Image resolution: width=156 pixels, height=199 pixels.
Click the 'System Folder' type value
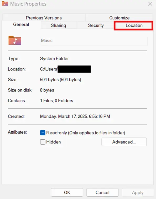point(54,59)
